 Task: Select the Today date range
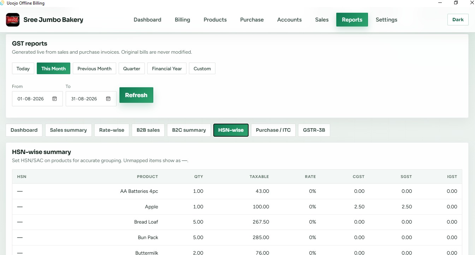tap(23, 69)
